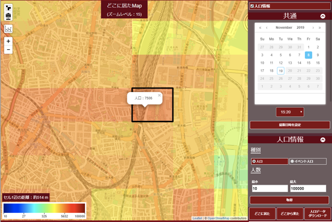Click the どこに居た button
Viewport: 332px width, 222px height.
262,214
